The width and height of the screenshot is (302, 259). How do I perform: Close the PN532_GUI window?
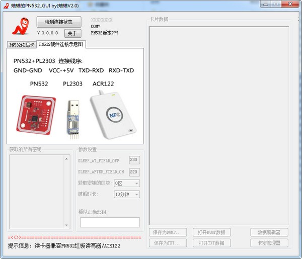point(290,4)
